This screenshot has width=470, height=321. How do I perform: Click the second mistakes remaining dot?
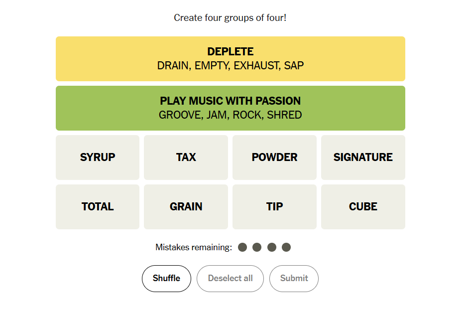pyautogui.click(x=257, y=247)
